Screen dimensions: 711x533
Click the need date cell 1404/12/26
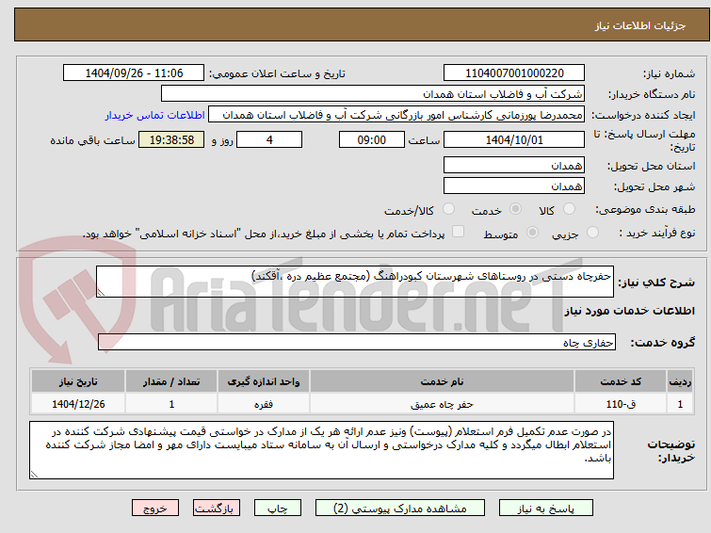(78, 404)
